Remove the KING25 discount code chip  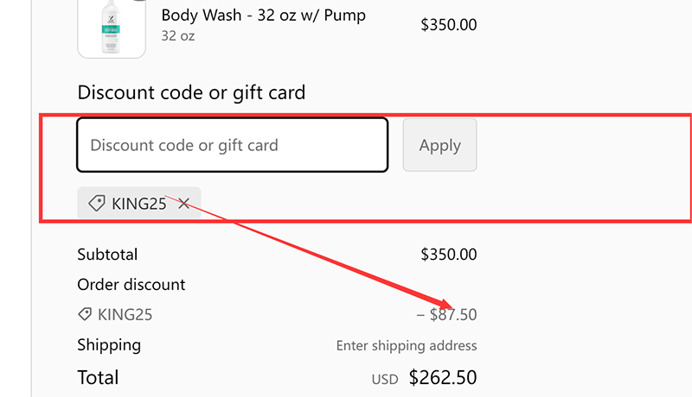183,204
